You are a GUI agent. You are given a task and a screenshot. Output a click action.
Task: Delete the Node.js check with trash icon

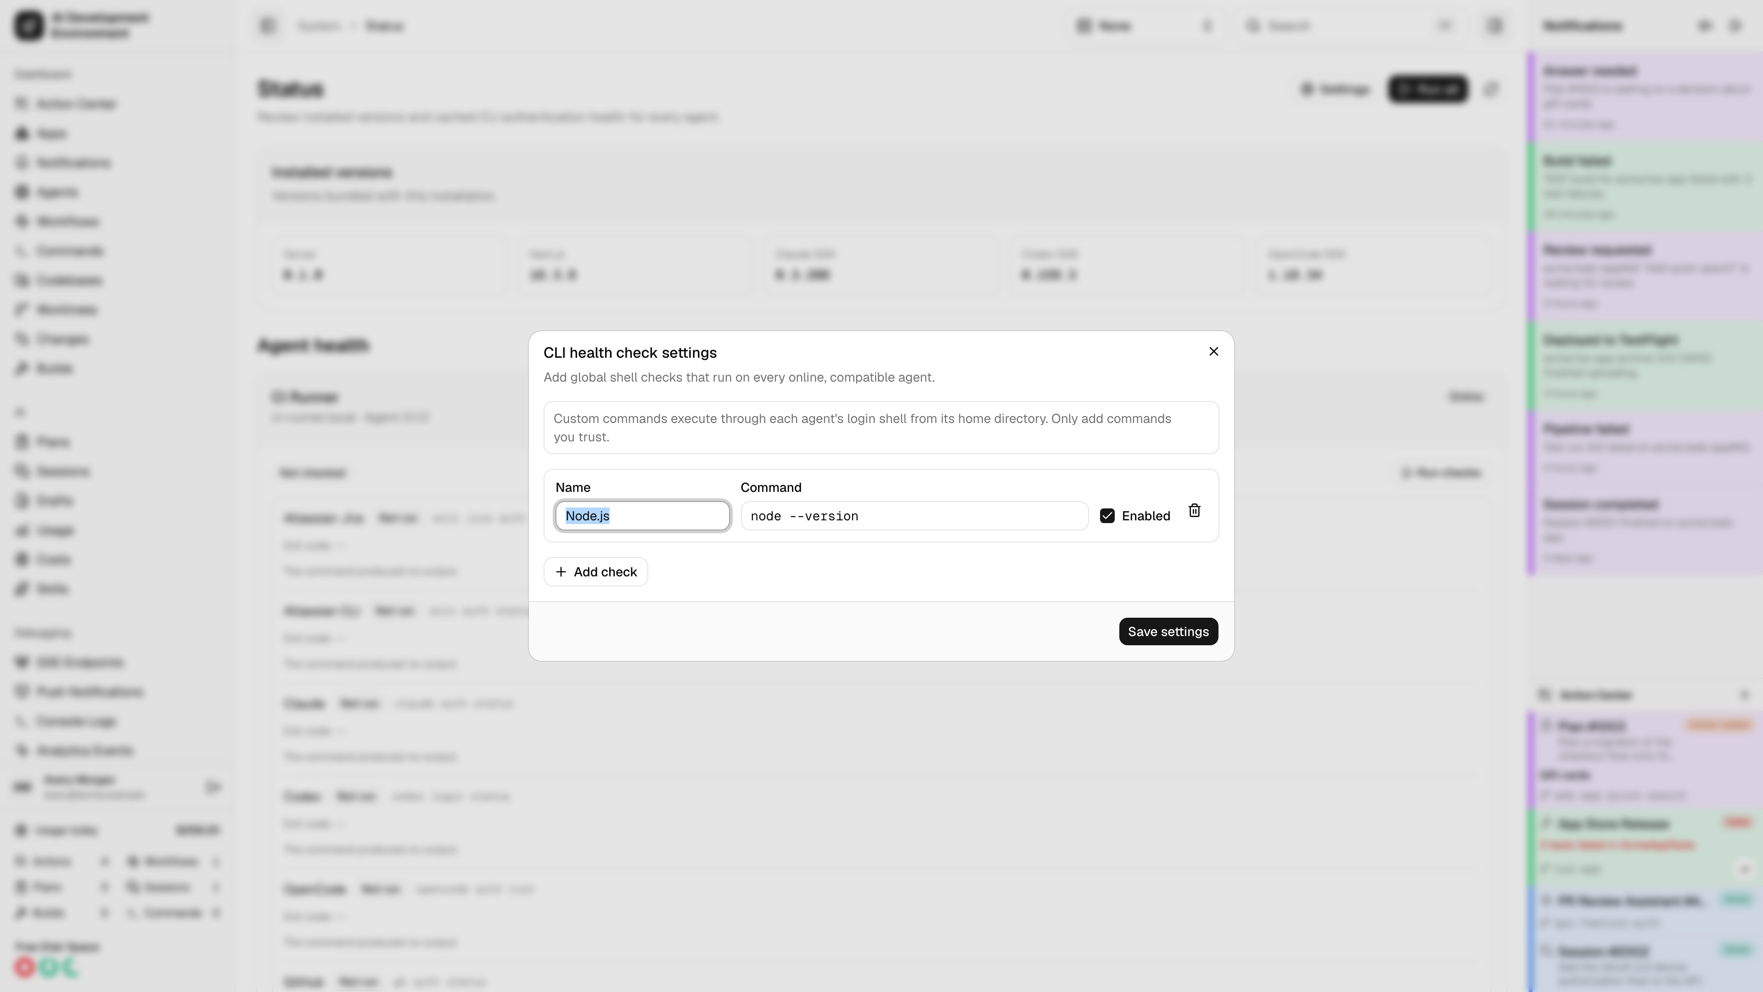[1194, 511]
